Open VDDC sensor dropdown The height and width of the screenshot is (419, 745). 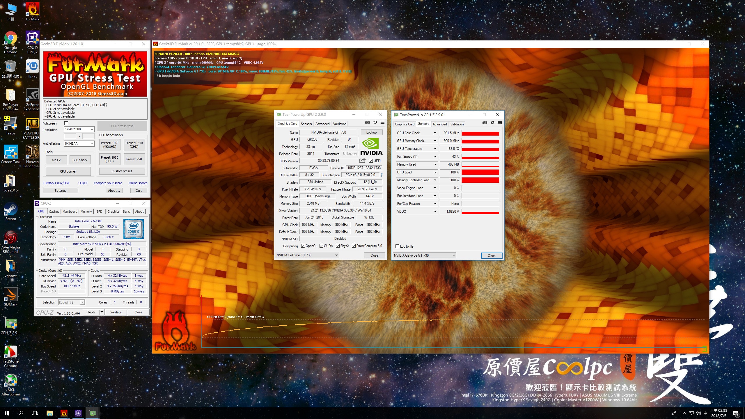[435, 212]
